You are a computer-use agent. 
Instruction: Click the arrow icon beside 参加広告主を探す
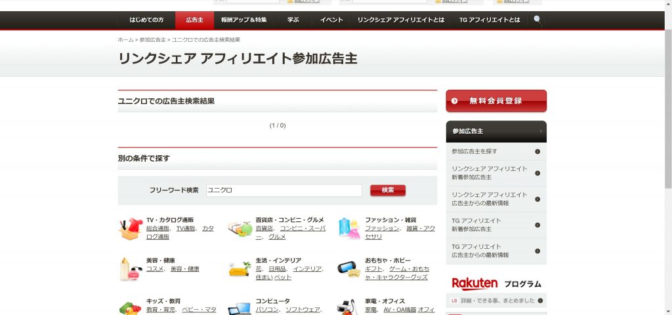[x=537, y=151]
